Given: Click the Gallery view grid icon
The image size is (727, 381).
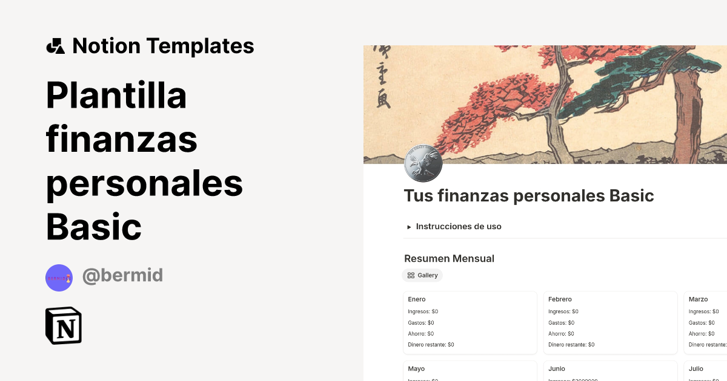Looking at the screenshot, I should point(410,275).
